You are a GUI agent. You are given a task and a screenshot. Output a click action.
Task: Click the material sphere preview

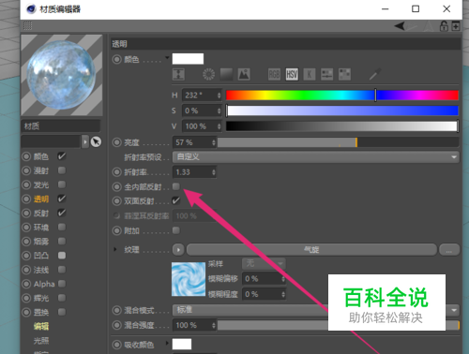[x=62, y=75]
